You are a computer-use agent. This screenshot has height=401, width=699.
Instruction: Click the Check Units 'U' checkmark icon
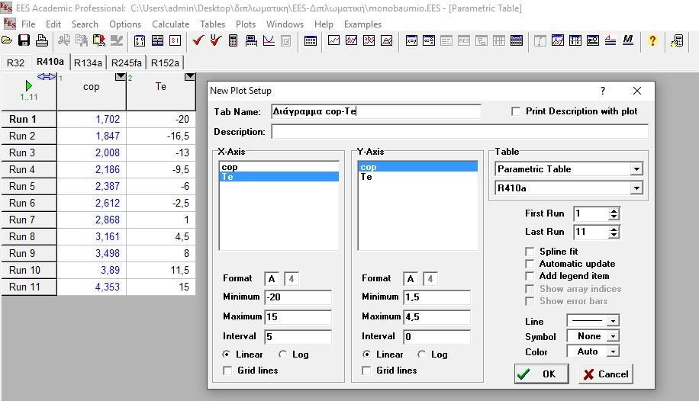tap(216, 40)
